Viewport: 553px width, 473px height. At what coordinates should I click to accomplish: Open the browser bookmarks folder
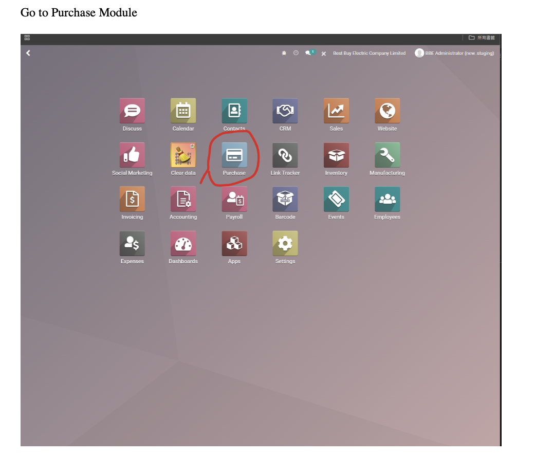(x=482, y=38)
